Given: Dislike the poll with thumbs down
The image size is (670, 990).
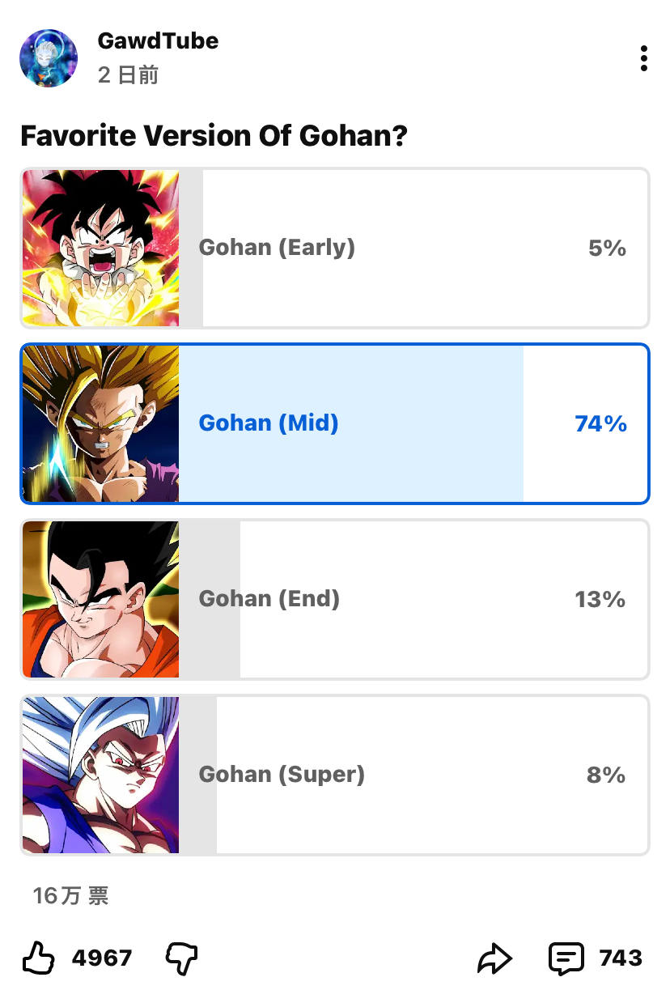Looking at the screenshot, I should [181, 958].
